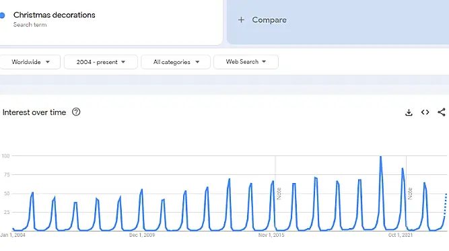Edit the Christmas decorations search term
Image resolution: width=449 pixels, height=251 pixels.
coord(54,15)
